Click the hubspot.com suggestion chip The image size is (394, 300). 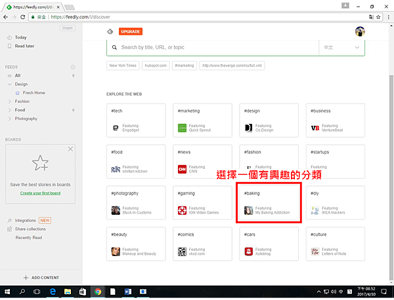point(156,66)
